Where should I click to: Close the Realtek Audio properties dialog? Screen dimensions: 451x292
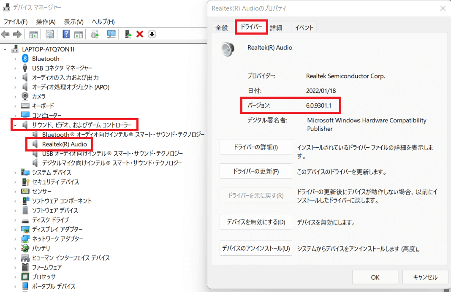[443, 8]
